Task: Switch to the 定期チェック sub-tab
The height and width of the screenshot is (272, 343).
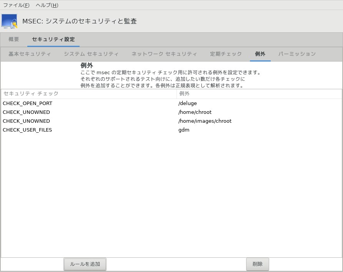Action: tap(226, 54)
